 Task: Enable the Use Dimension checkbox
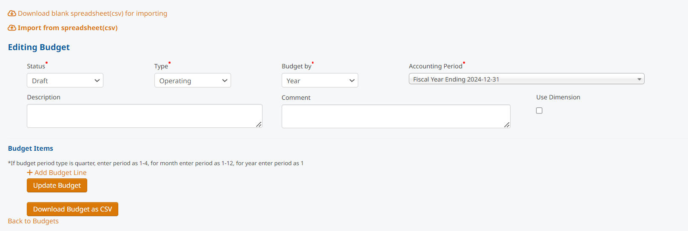pos(539,110)
